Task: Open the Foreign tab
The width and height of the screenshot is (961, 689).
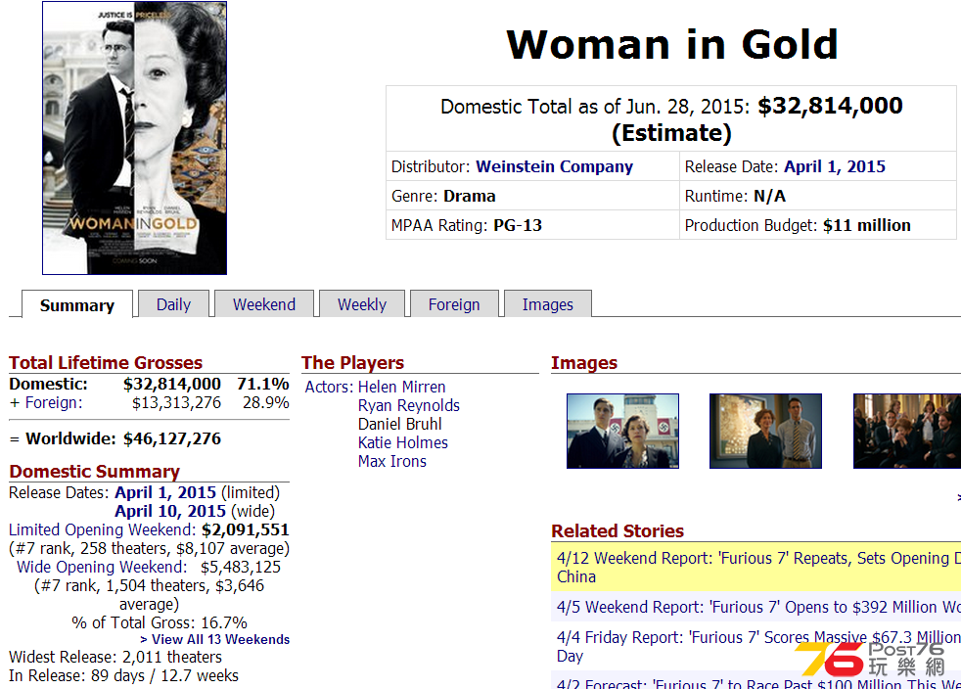Action: [x=454, y=304]
